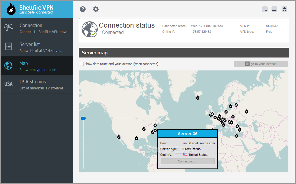This screenshot has height=184, width=296.
Task: Select the Israel area server flame marker
Action: click(236, 136)
